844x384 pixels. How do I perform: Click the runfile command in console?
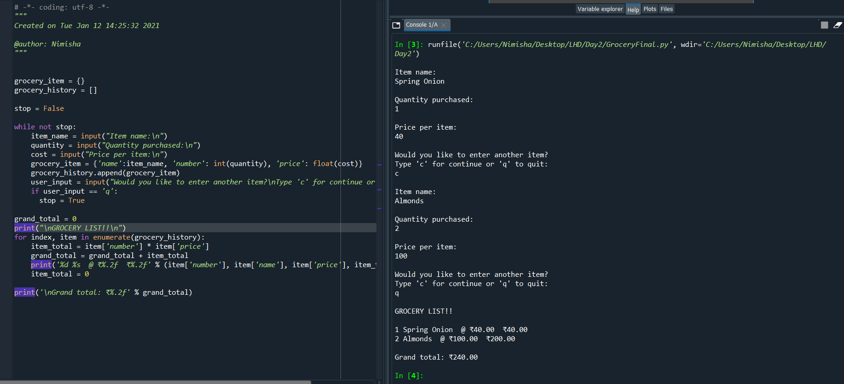pos(610,49)
